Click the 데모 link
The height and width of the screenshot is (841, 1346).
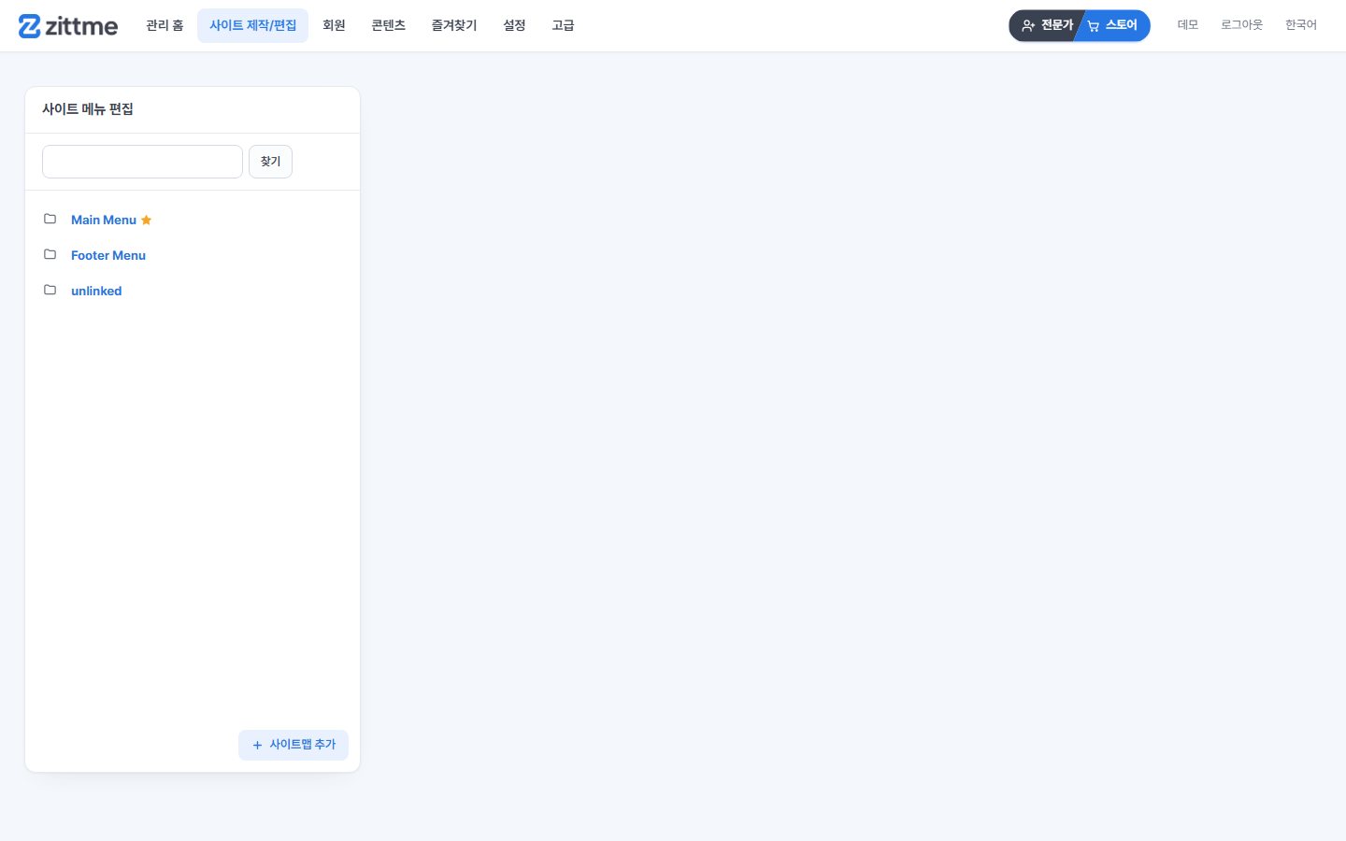click(x=1187, y=25)
